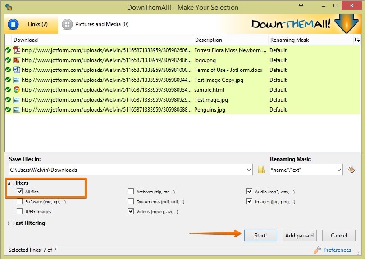
Task: Enable the Archives (zip, rar) filter
Action: tap(131, 192)
